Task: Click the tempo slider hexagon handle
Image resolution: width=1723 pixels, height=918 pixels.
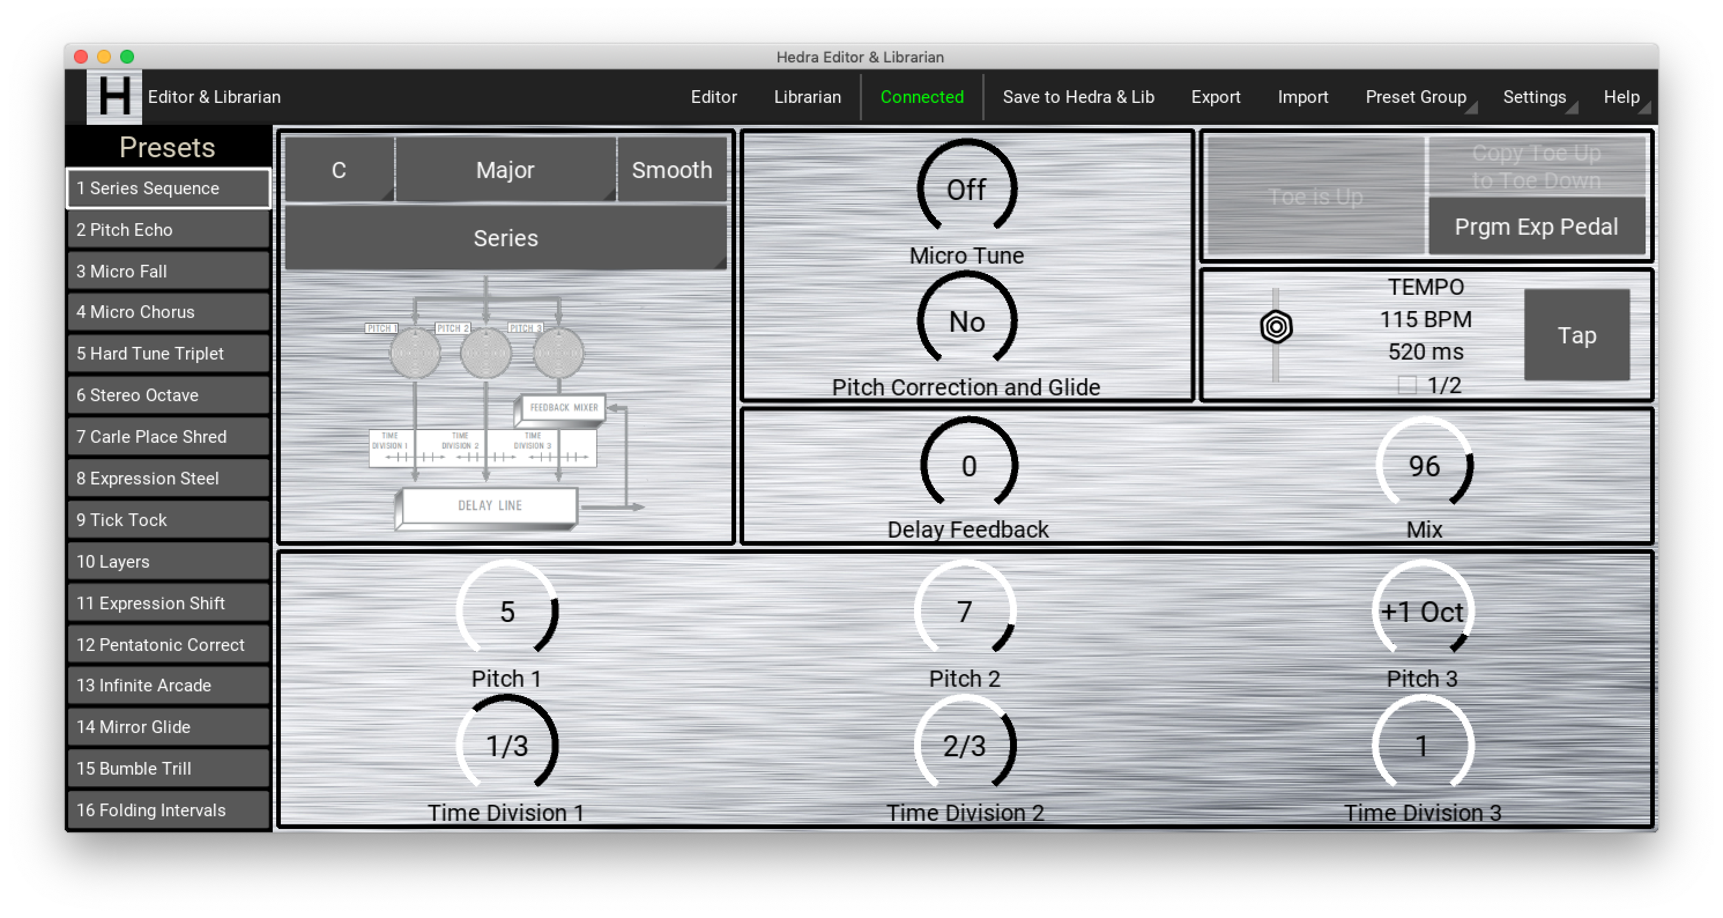Action: (x=1276, y=327)
